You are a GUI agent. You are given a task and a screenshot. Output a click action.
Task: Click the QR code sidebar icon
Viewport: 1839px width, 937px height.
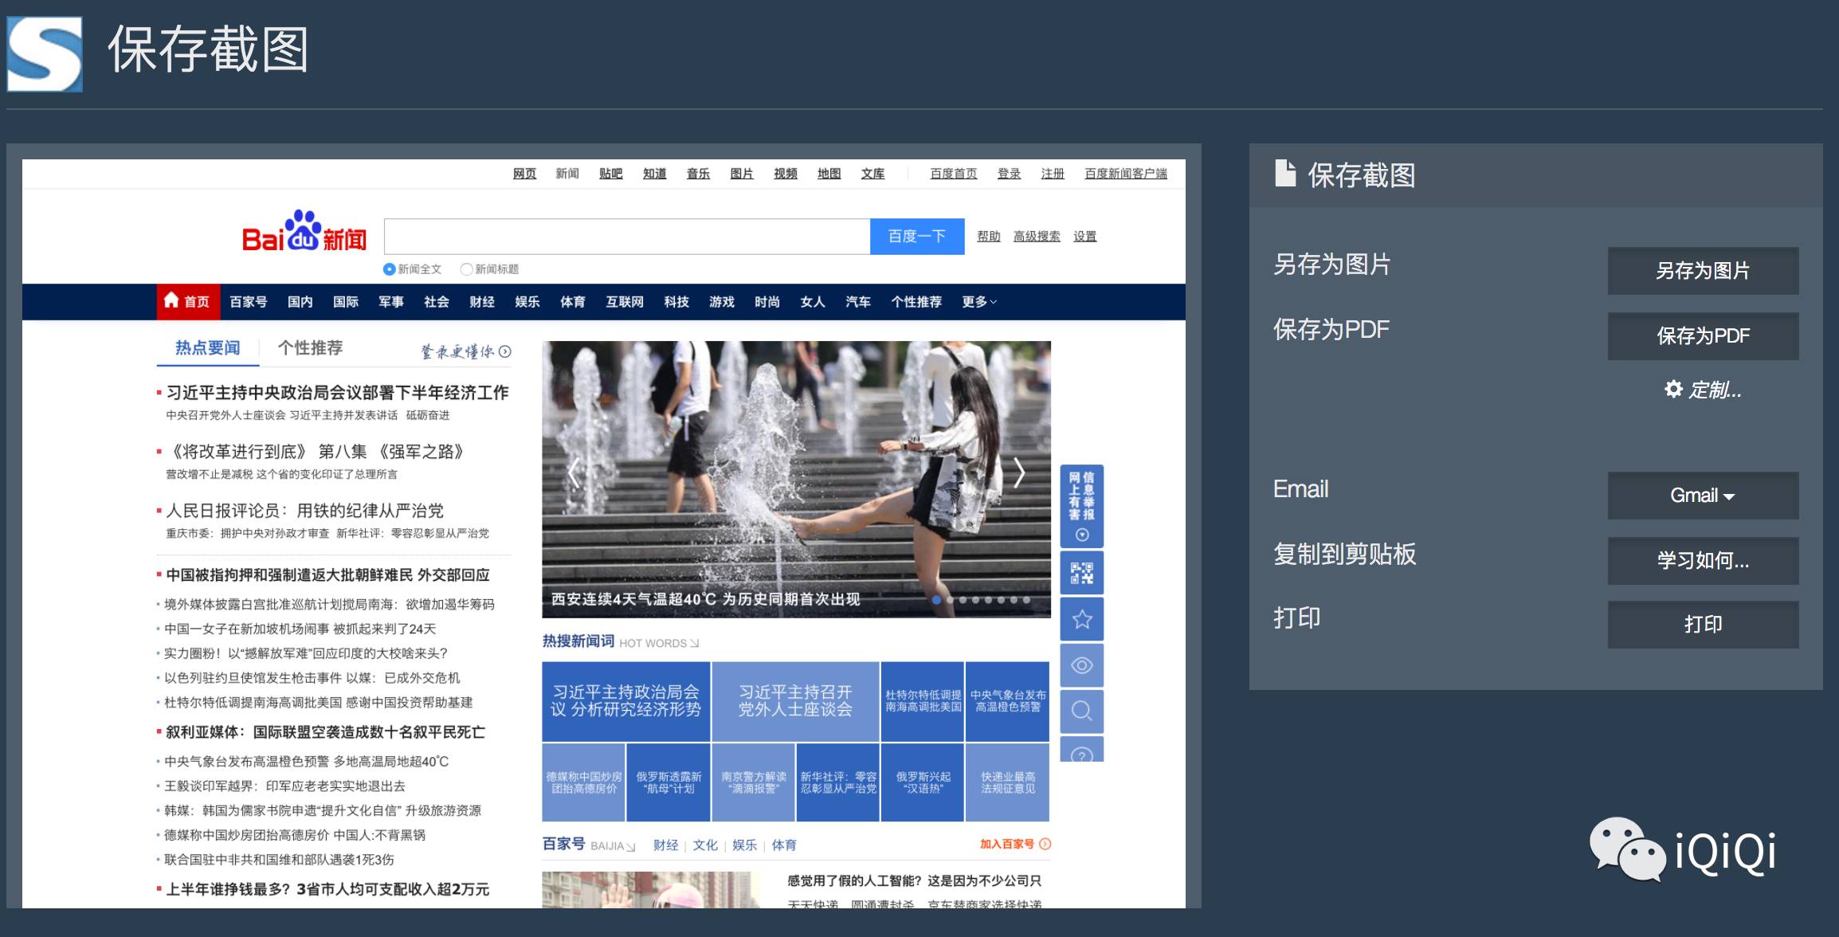point(1081,573)
